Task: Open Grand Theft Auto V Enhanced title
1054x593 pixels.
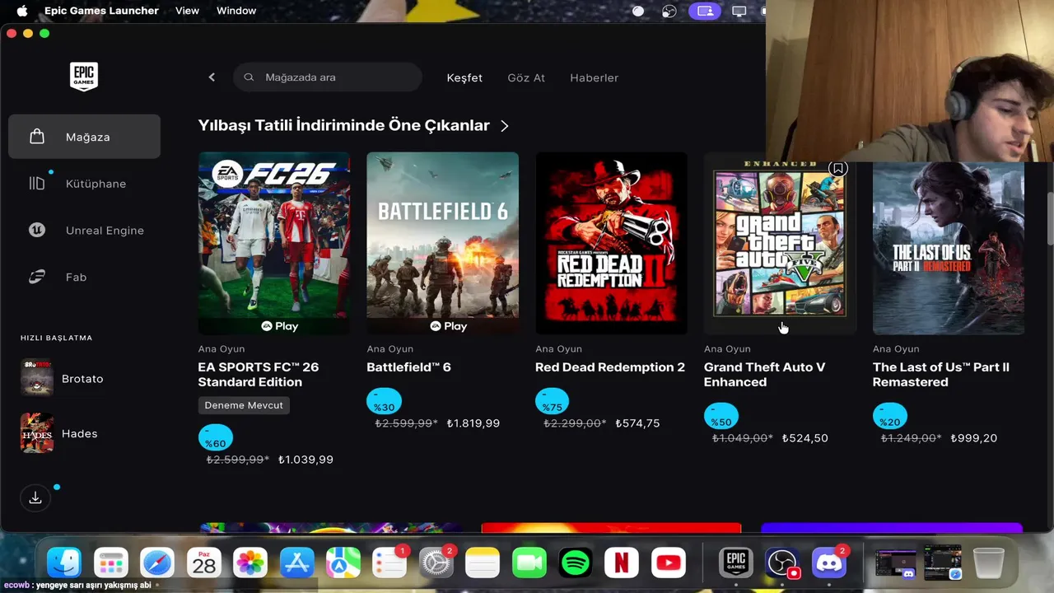Action: click(764, 375)
